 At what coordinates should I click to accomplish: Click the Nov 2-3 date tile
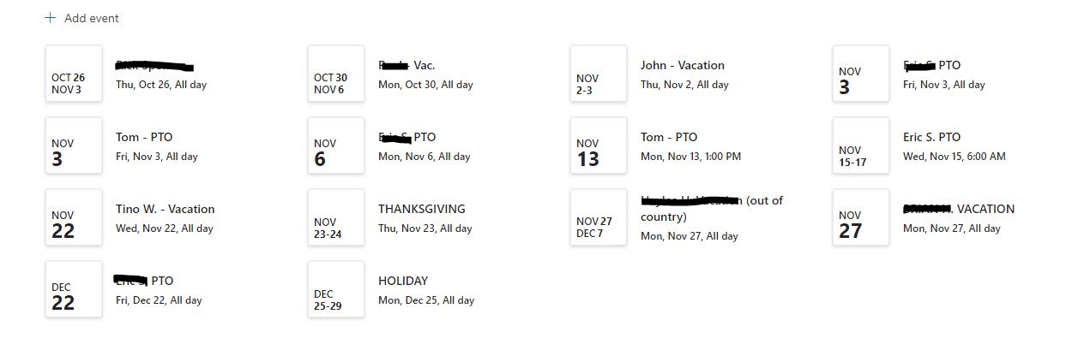click(599, 74)
